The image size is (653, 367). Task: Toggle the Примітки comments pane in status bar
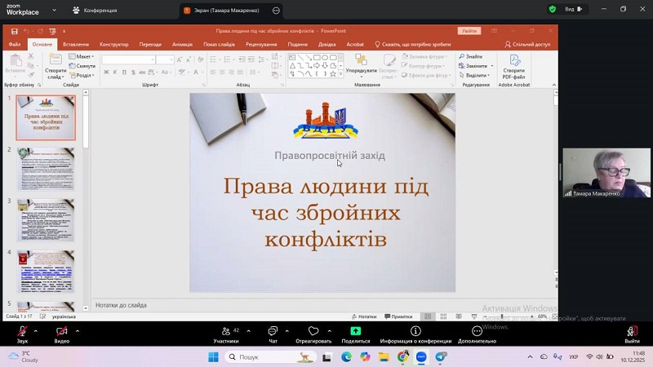[x=398, y=316]
